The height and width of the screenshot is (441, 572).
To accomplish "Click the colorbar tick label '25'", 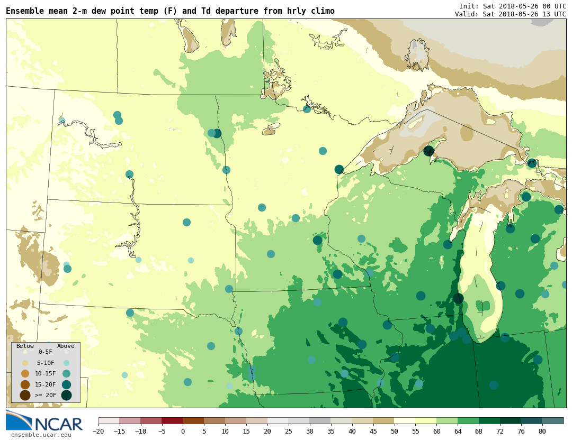I will click(x=289, y=431).
